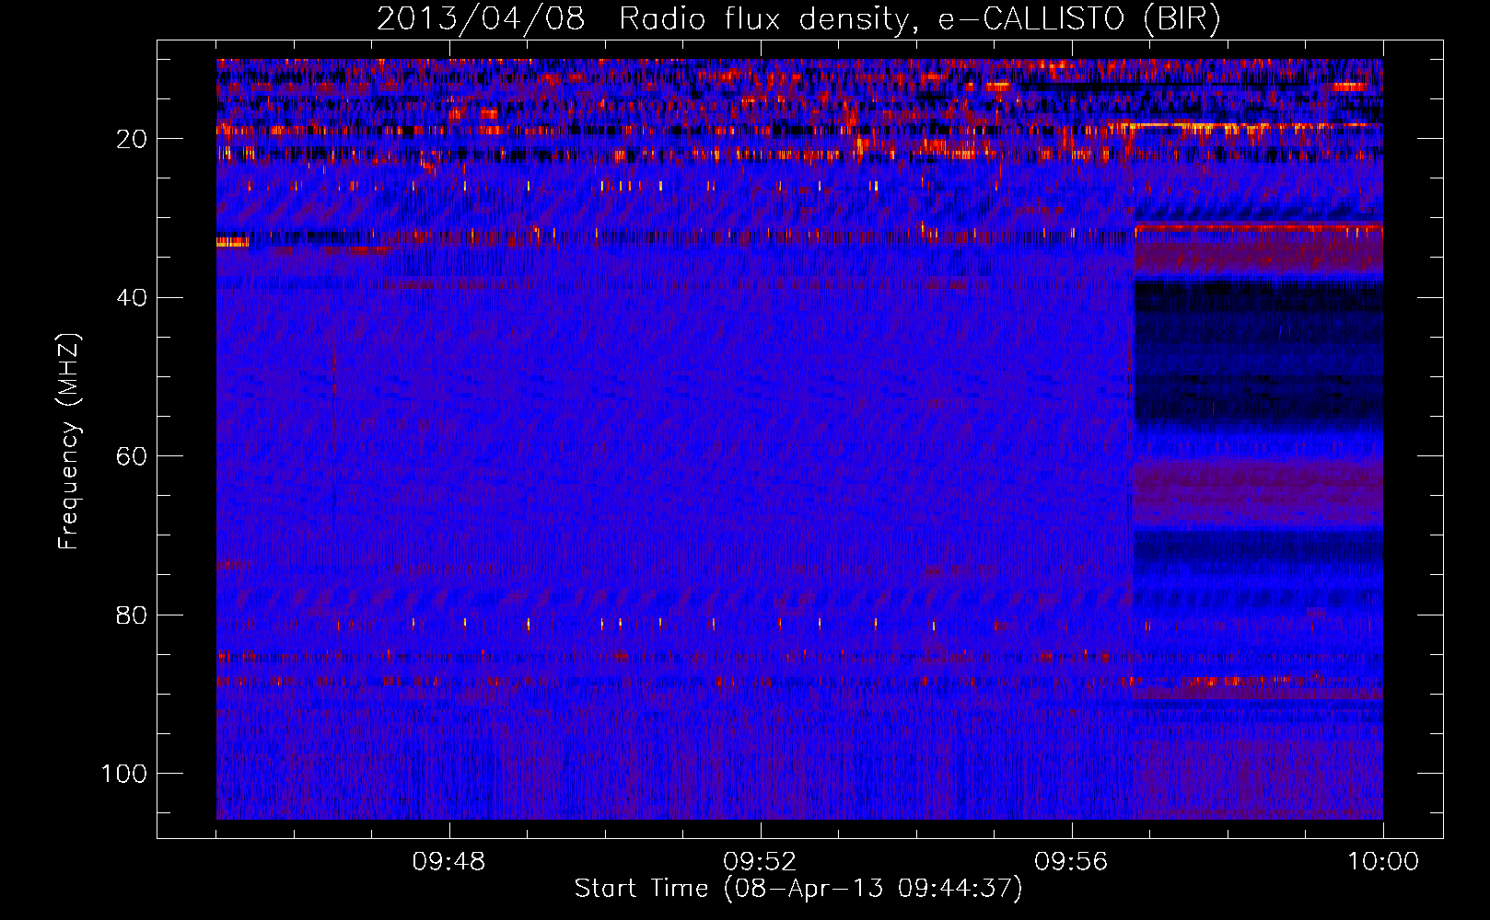Click the 'Start Time (08-Apr-13 09:44:37)' label
1490x920 pixels.
tap(798, 889)
